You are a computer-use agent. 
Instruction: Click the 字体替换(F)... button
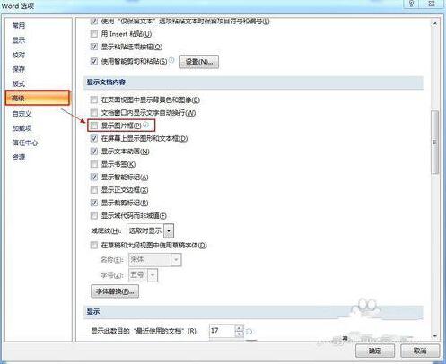point(115,291)
